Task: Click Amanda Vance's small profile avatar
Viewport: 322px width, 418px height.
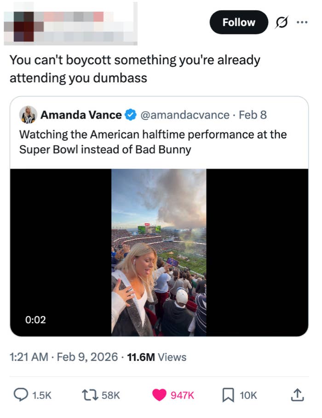Action: [28, 115]
